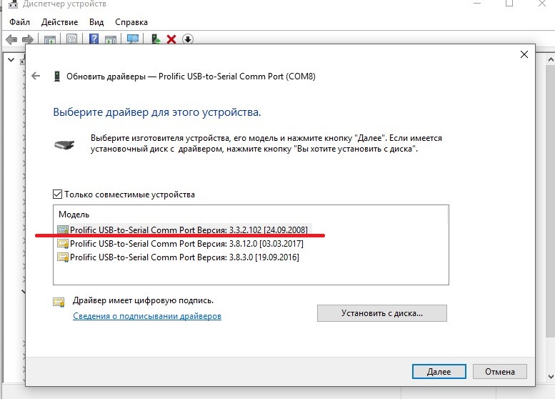Uncheck 'Только совместимые устройства' checkbox
The height and width of the screenshot is (399, 555).
57,194
